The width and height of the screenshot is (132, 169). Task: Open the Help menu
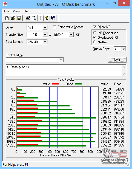point(27,11)
